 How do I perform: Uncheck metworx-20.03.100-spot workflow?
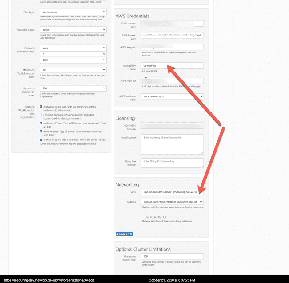pos(41,123)
